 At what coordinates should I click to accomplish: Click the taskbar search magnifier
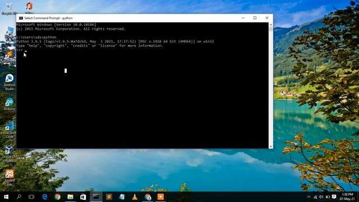pos(19,197)
